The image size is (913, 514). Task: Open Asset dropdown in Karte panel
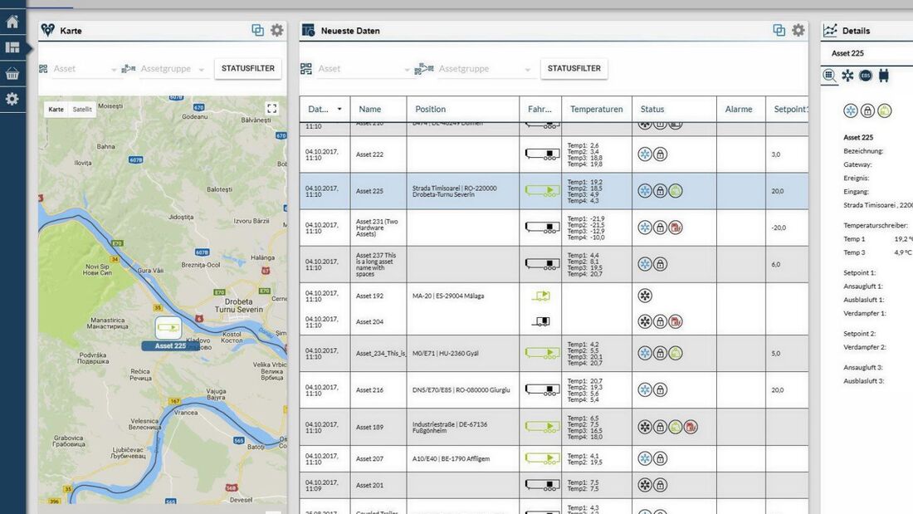point(85,69)
